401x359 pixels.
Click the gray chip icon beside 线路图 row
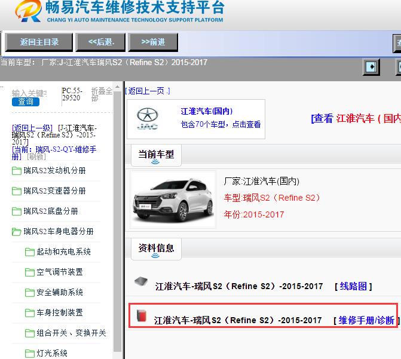pyautogui.click(x=141, y=281)
